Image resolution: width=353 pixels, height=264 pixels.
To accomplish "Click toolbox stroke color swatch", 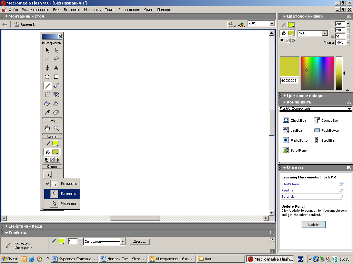I will point(56,143).
